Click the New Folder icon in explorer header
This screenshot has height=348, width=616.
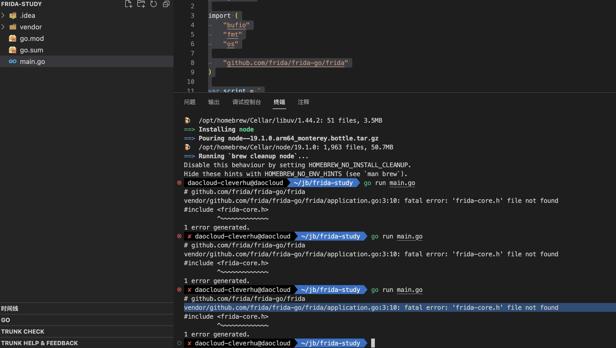tap(141, 4)
